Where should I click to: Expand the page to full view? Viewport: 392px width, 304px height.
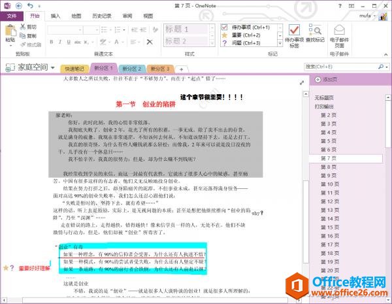[x=301, y=82]
